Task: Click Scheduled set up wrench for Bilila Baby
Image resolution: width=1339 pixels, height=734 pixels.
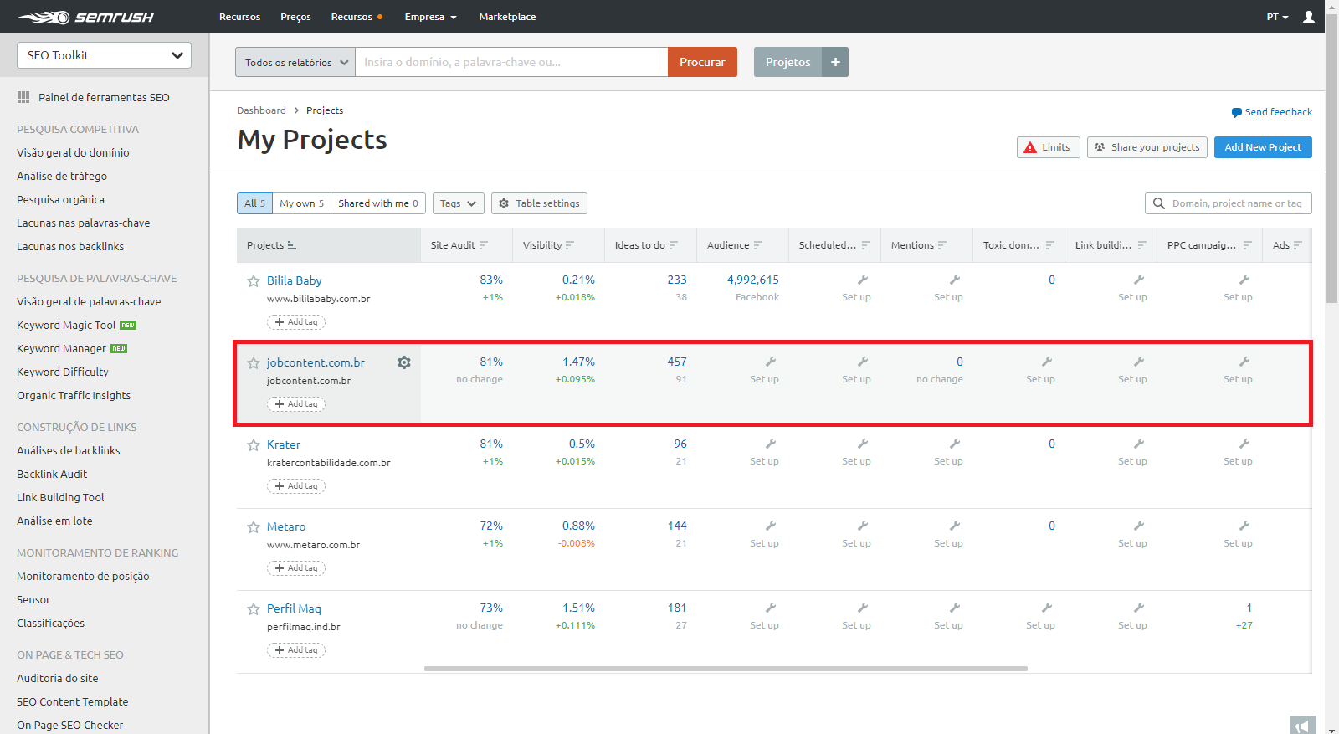Action: click(x=863, y=280)
